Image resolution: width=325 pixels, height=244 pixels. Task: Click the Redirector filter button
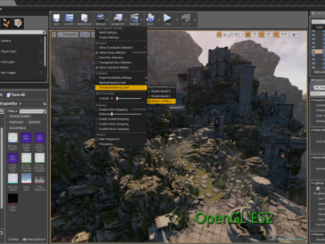click(16, 122)
